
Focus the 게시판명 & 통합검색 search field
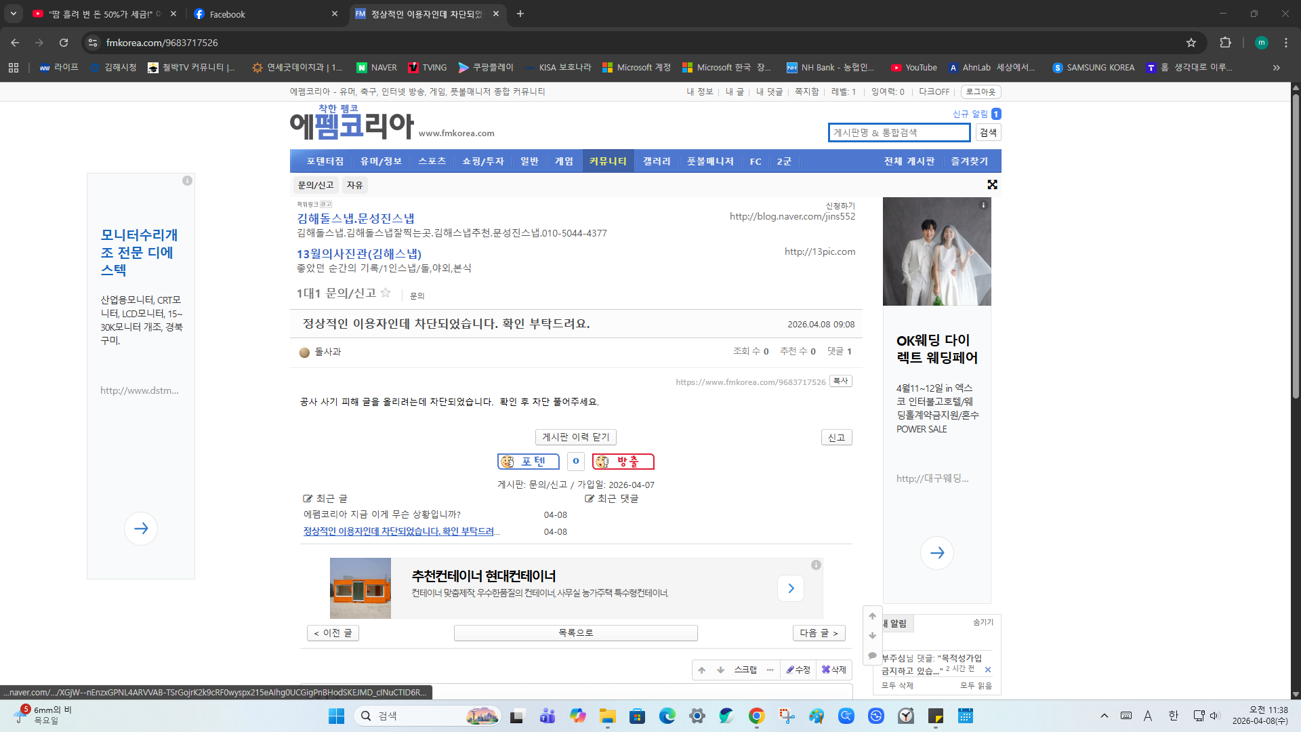tap(899, 133)
